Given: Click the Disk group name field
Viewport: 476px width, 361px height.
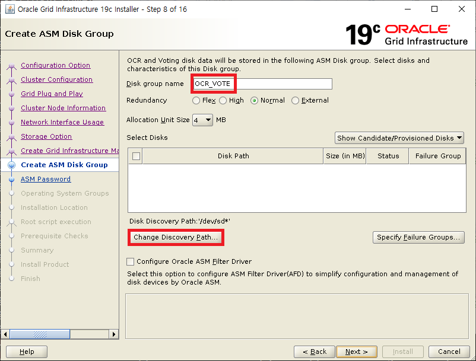Looking at the screenshot, I should click(x=262, y=84).
